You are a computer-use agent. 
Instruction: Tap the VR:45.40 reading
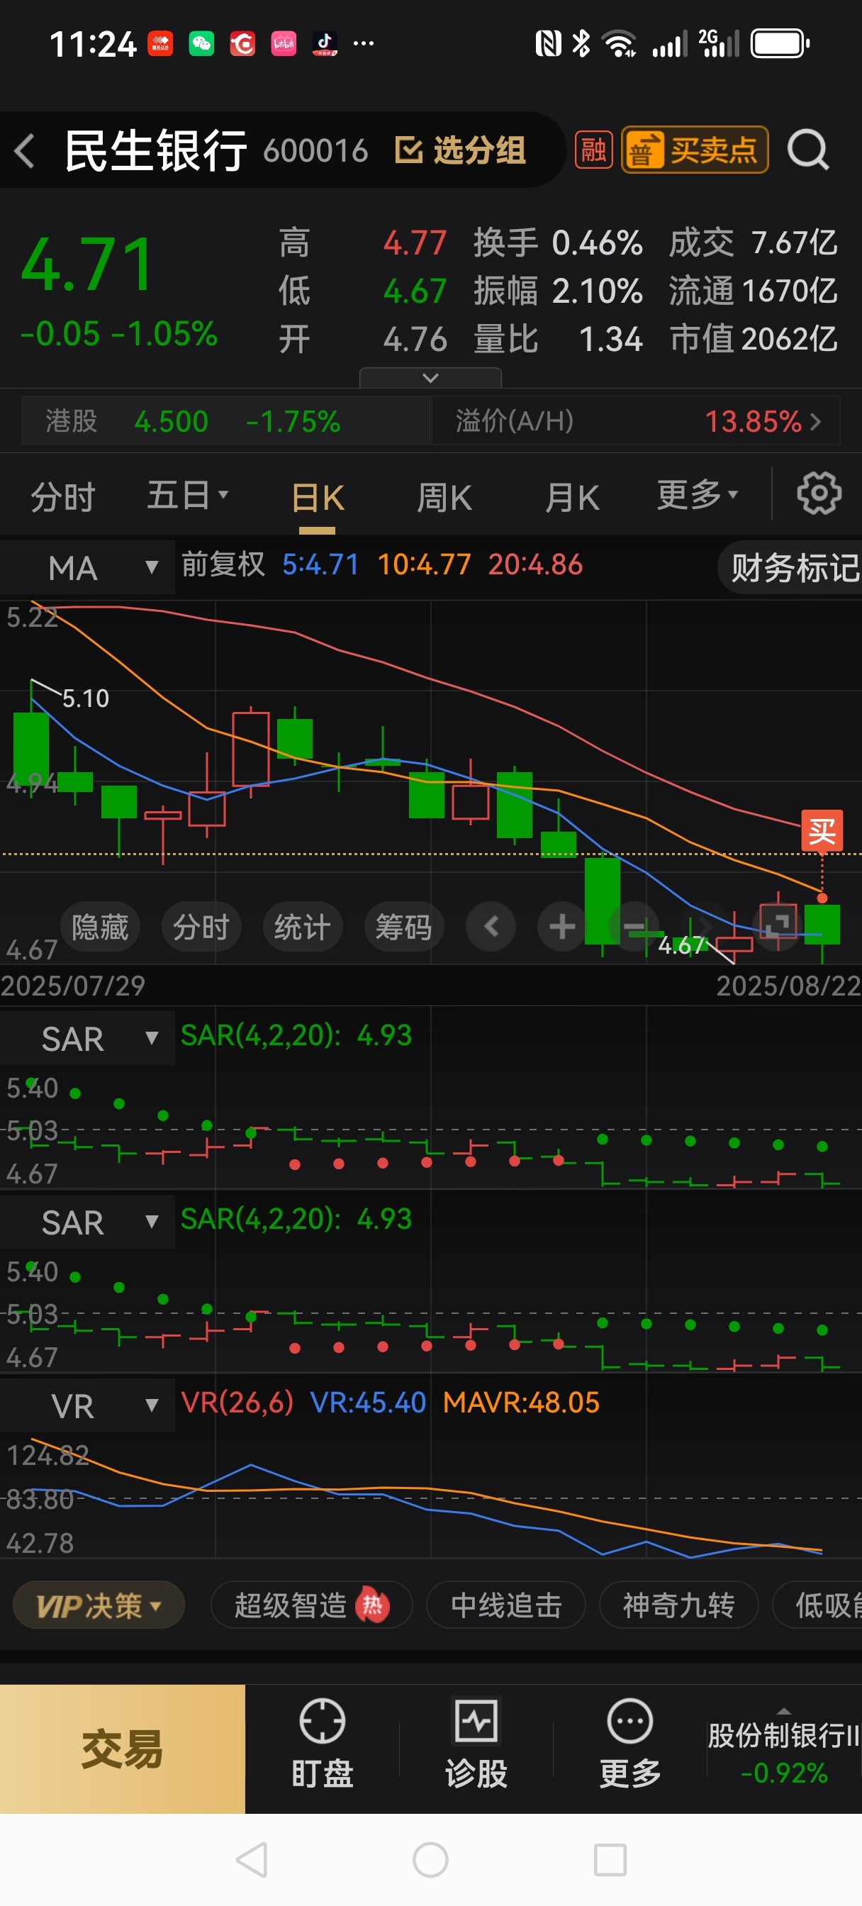point(368,1403)
